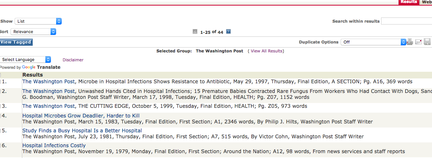Email the results using envelope icon

coord(419,42)
